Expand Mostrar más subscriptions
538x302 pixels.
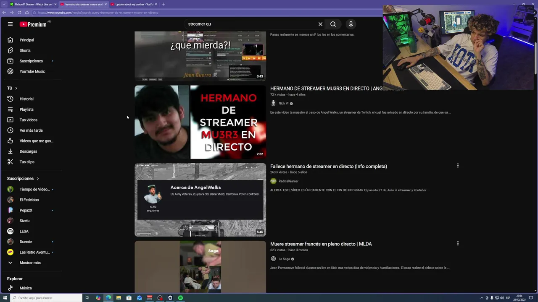point(30,263)
